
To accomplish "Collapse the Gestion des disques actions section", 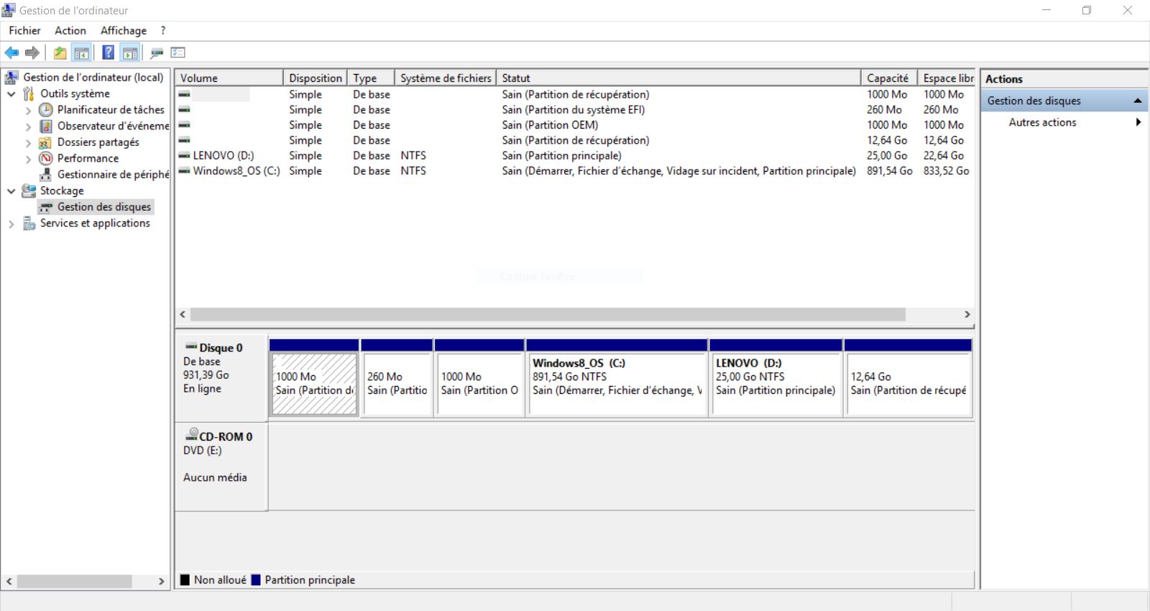I will point(1137,101).
